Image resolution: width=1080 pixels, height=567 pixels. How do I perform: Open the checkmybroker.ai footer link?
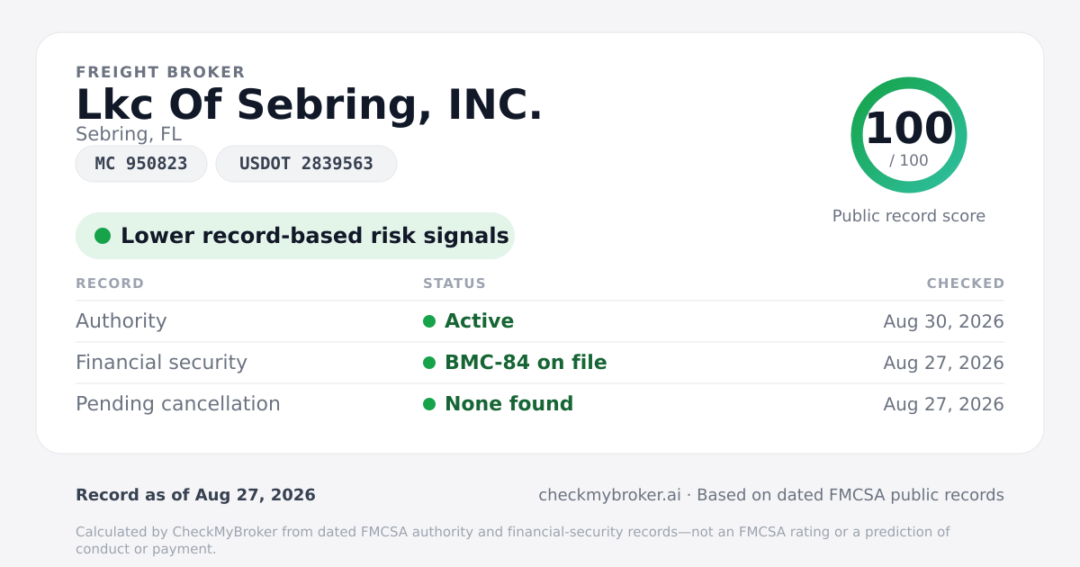click(x=609, y=495)
